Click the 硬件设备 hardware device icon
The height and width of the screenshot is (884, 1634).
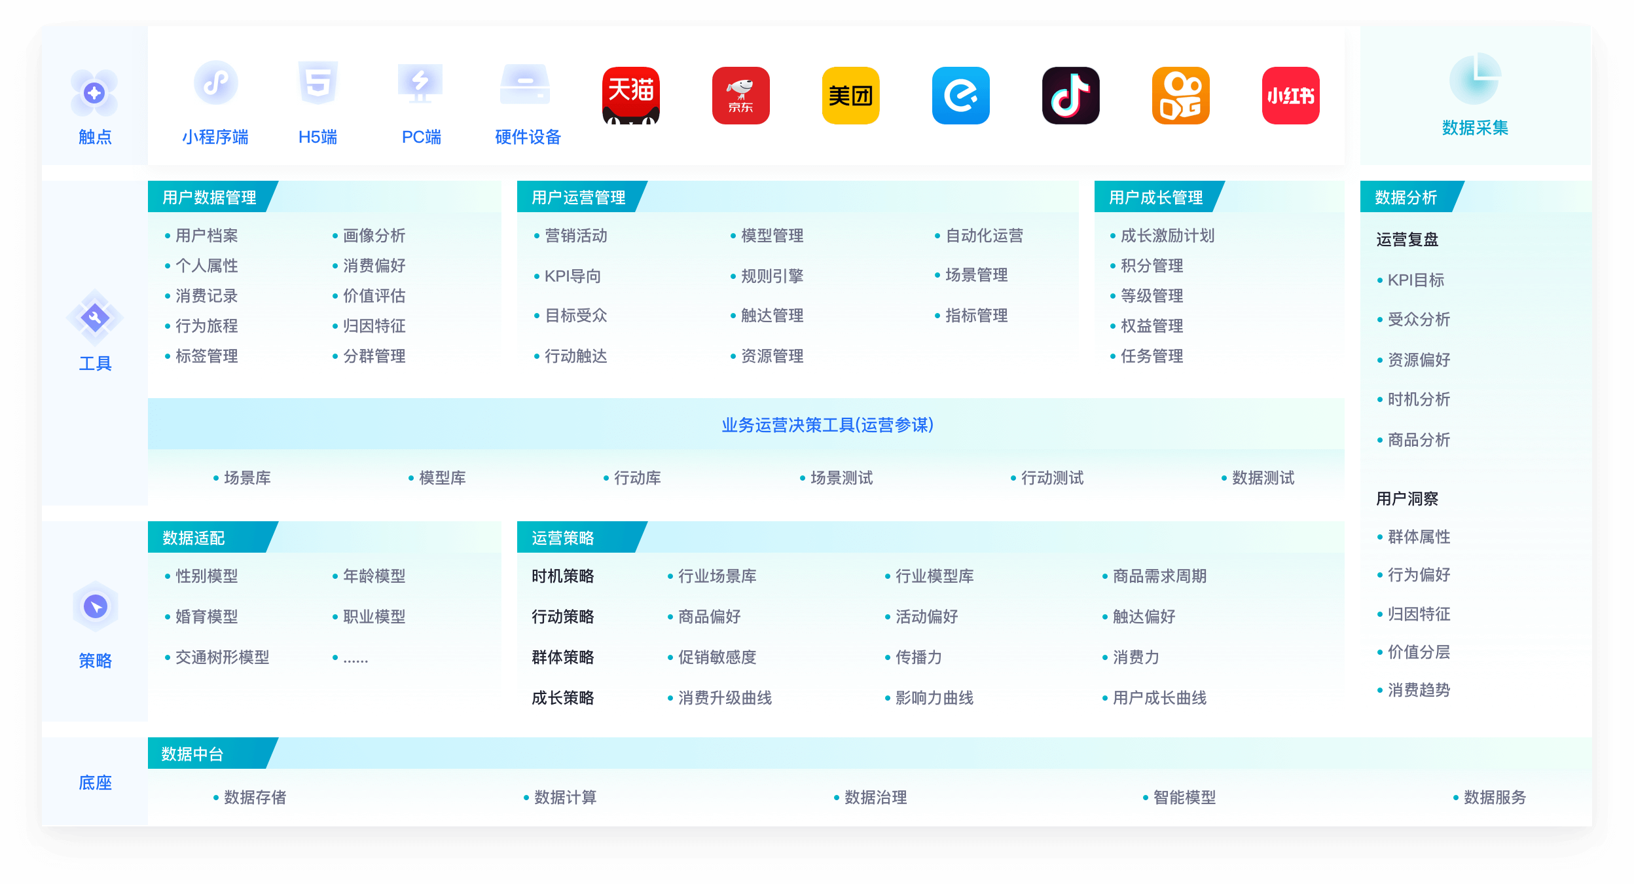(x=525, y=84)
